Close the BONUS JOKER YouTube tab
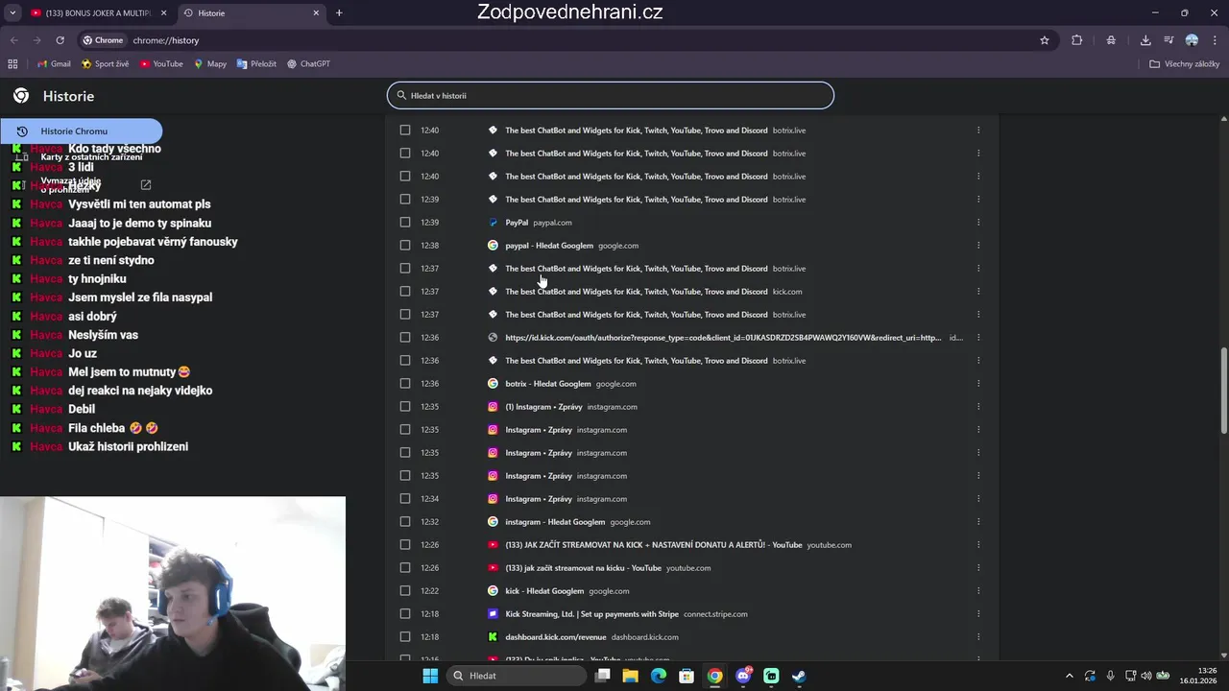1229x691 pixels. [x=163, y=13]
